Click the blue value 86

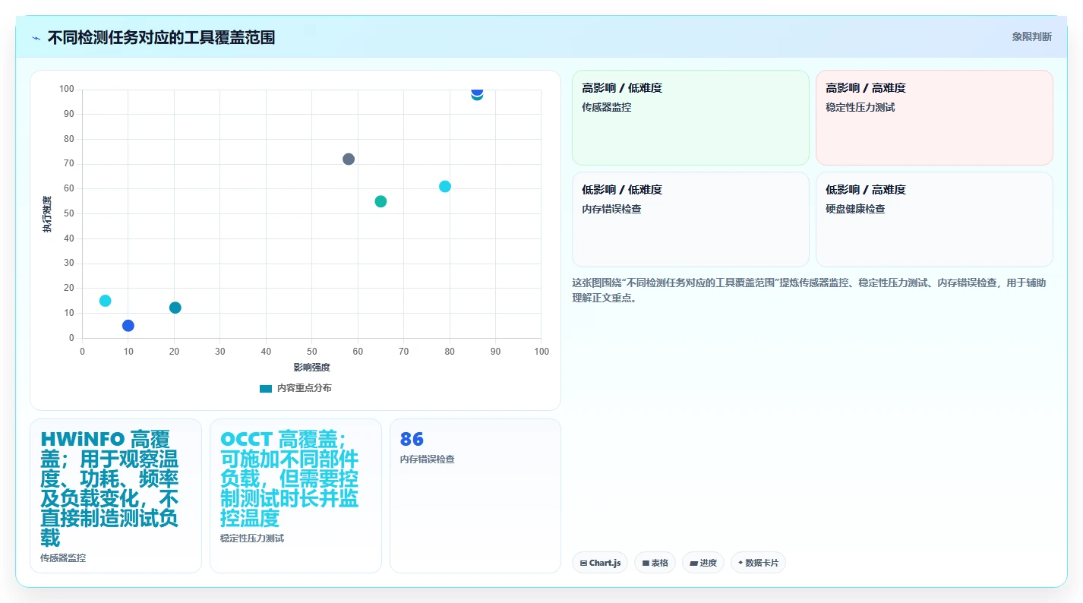[x=412, y=439]
